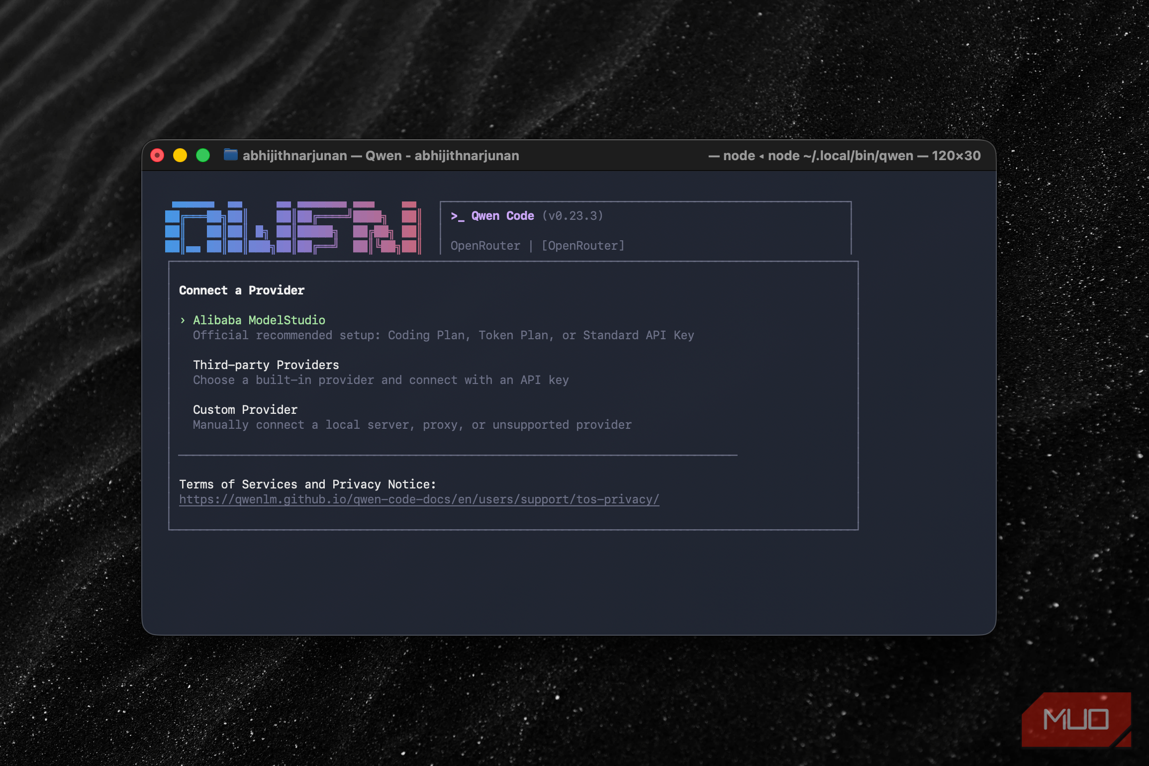This screenshot has width=1149, height=766.
Task: Click the Connect a Provider heading
Action: pyautogui.click(x=242, y=290)
